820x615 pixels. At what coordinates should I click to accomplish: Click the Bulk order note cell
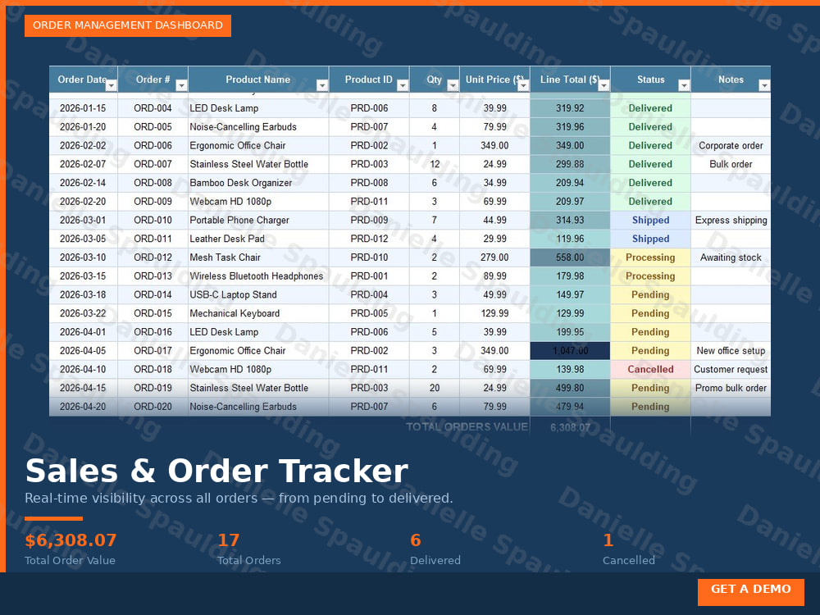(x=731, y=164)
